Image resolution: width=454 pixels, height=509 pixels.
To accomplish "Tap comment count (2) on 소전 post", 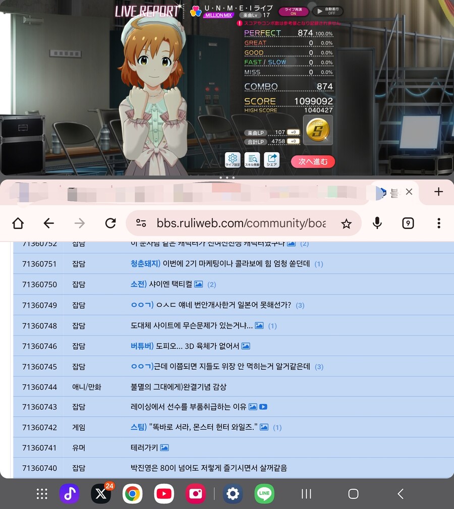I will 211,285.
